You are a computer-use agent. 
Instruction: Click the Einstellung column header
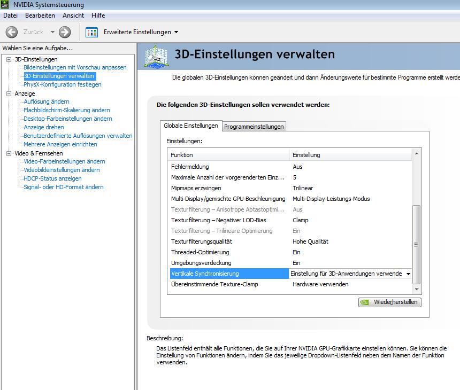[351, 155]
